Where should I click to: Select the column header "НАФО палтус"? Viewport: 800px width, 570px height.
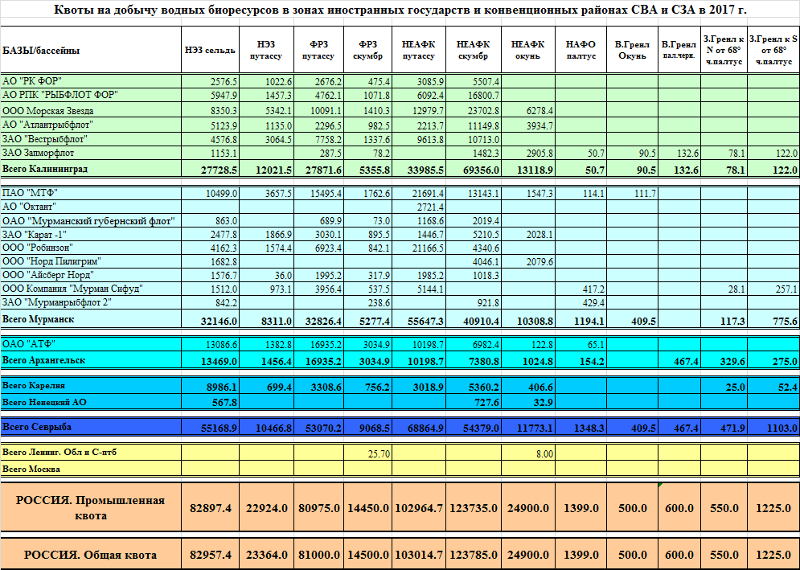(581, 50)
